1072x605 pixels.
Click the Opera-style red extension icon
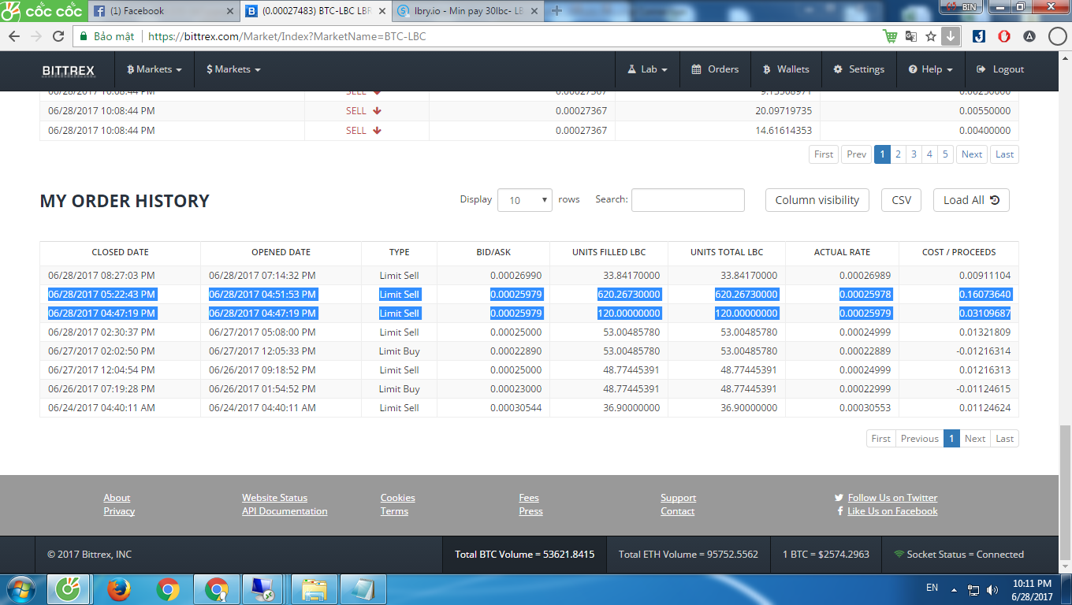[1004, 36]
